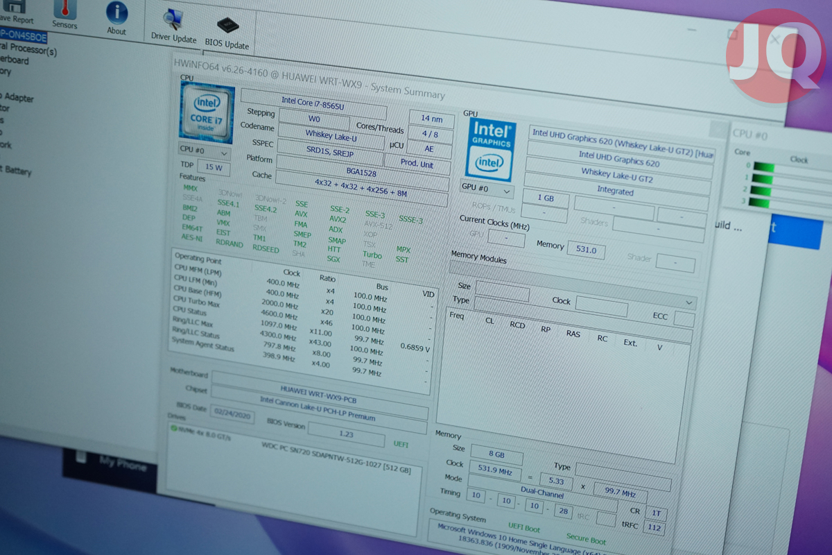Click the 4600.0 MHz clock value

279,314
